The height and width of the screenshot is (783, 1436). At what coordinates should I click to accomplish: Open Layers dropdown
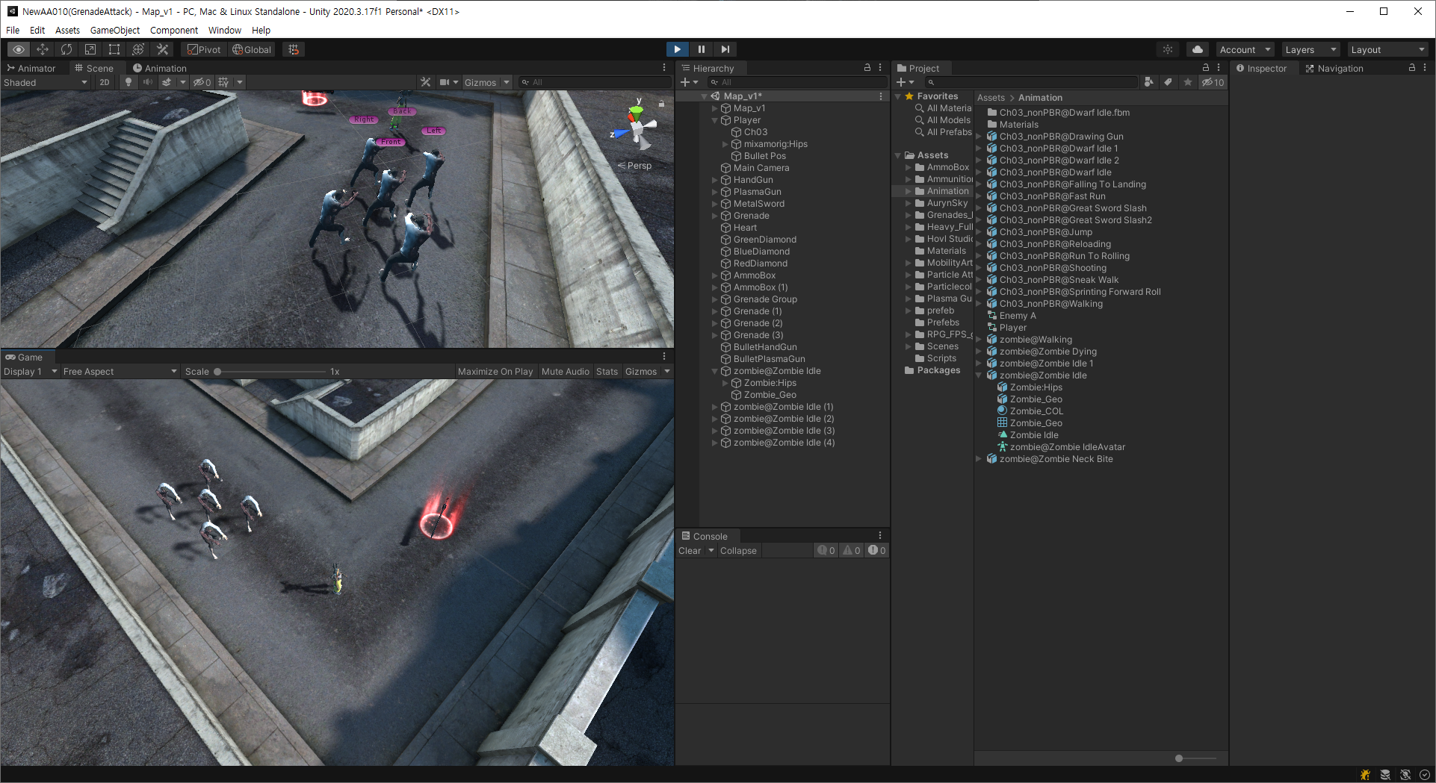(x=1310, y=49)
